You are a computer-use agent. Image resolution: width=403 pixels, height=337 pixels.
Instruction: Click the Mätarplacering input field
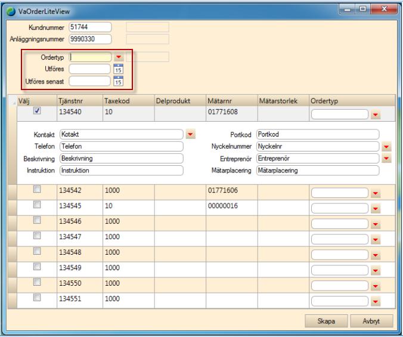tap(318, 171)
